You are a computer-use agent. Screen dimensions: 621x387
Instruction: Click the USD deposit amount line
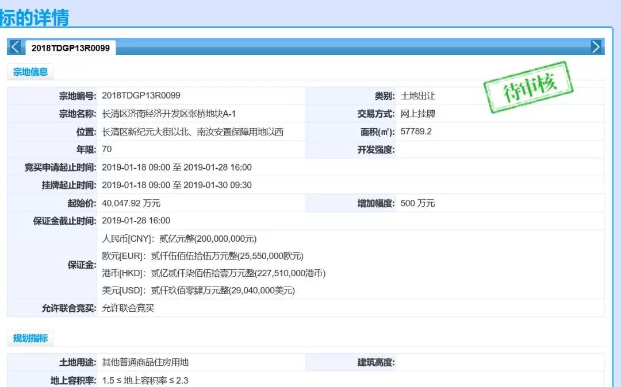pos(198,291)
